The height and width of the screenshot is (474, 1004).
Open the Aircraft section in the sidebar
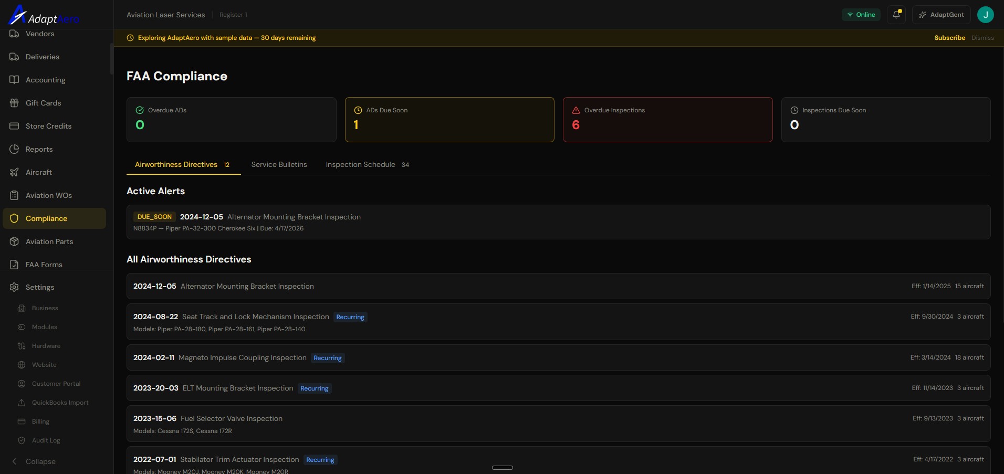(x=38, y=172)
